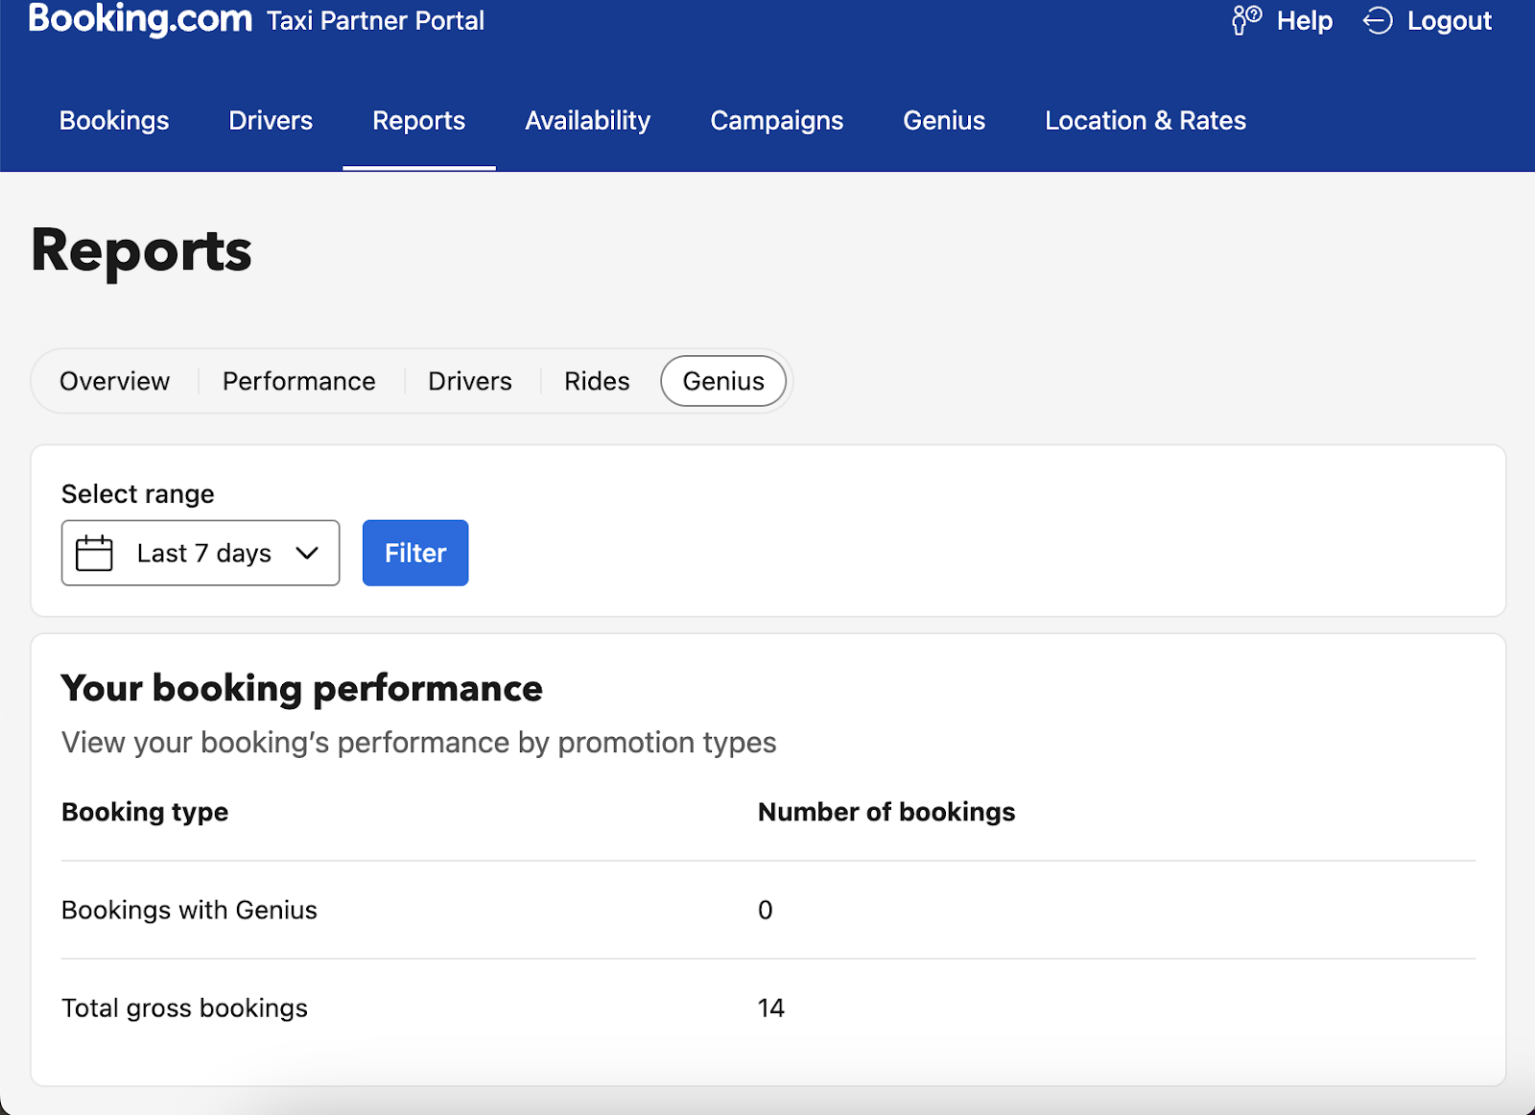Click the Booking type column header
Viewport: 1535px width, 1115px height.
(145, 812)
